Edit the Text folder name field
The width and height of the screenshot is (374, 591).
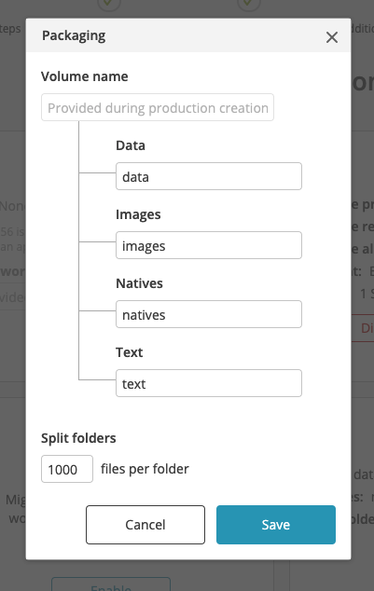pos(209,383)
